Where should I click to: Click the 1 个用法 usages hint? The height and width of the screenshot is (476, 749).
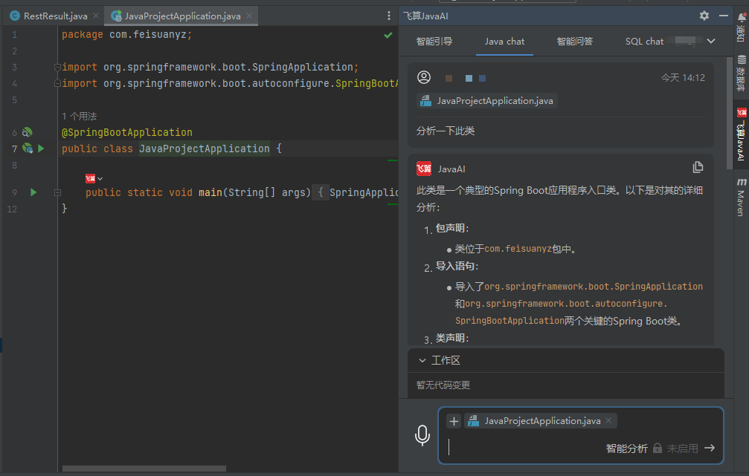(80, 117)
